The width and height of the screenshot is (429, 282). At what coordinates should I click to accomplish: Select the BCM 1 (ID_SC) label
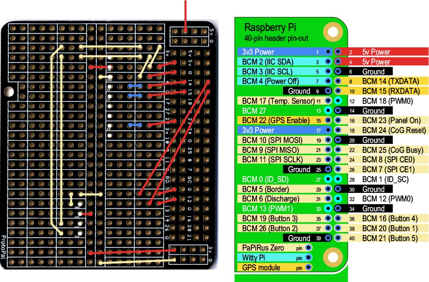pyautogui.click(x=385, y=179)
